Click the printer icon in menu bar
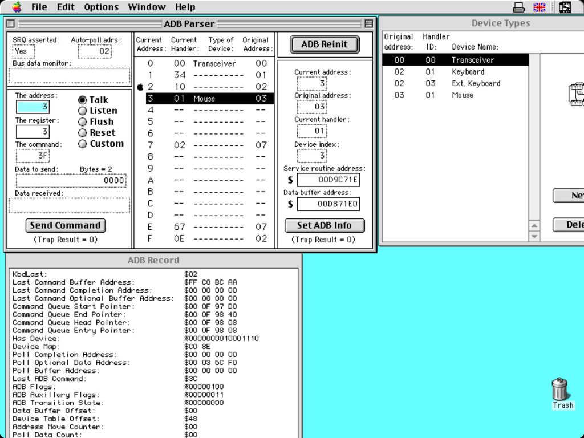Image resolution: width=584 pixels, height=438 pixels. tap(518, 7)
